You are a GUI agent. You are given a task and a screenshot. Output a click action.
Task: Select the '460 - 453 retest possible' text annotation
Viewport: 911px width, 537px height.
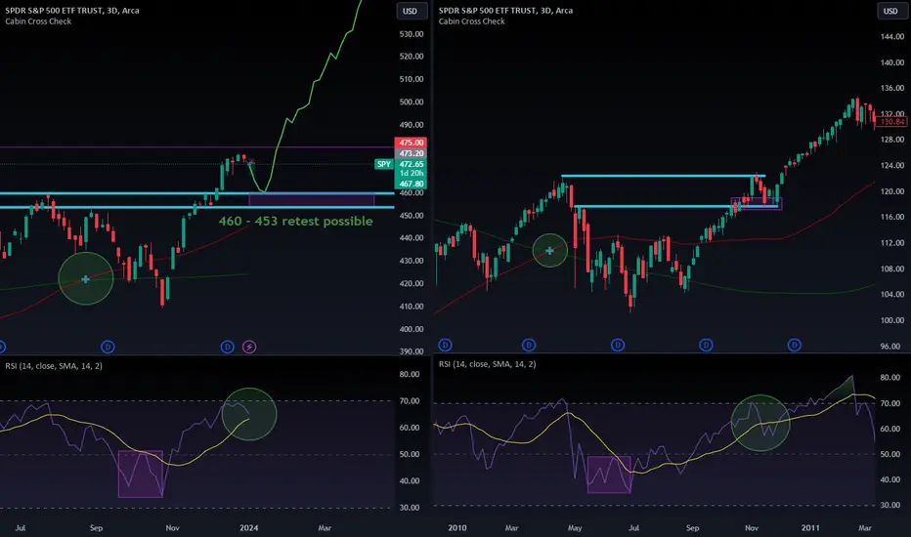click(x=296, y=222)
